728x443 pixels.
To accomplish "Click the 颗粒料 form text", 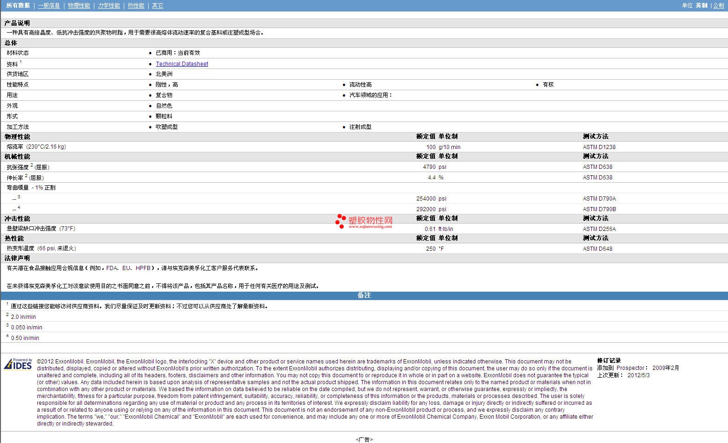I will click(x=164, y=116).
